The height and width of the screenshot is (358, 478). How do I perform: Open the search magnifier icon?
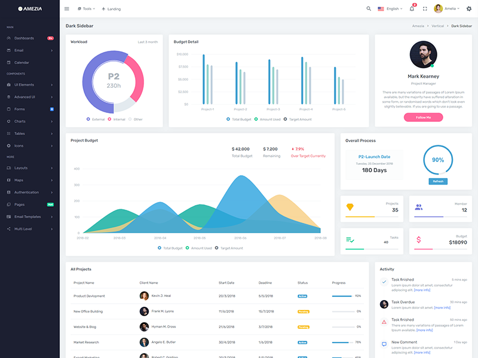click(369, 9)
